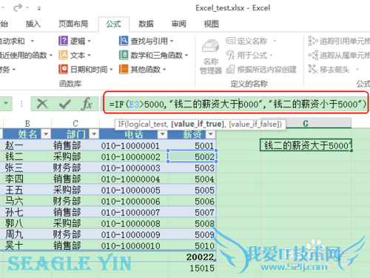Click the Redo arrow in quick access toolbar

point(18,7)
